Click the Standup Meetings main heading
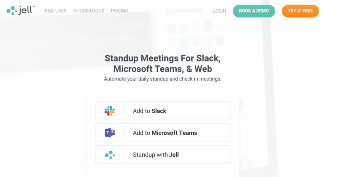 [163, 64]
